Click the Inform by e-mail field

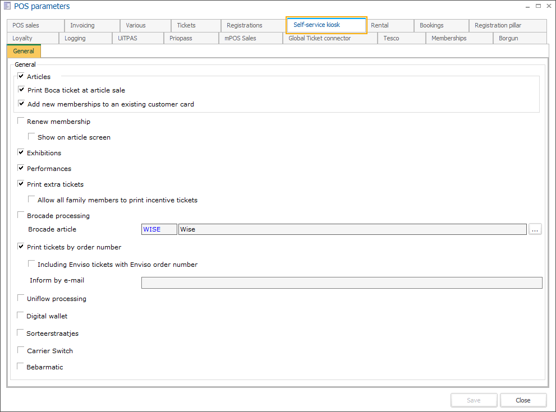click(x=341, y=283)
